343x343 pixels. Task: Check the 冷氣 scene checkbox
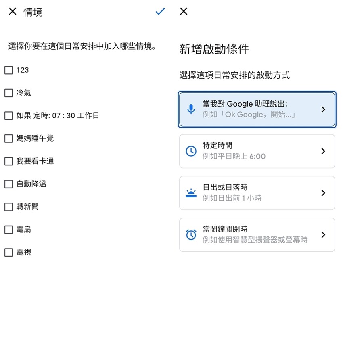pos(8,93)
